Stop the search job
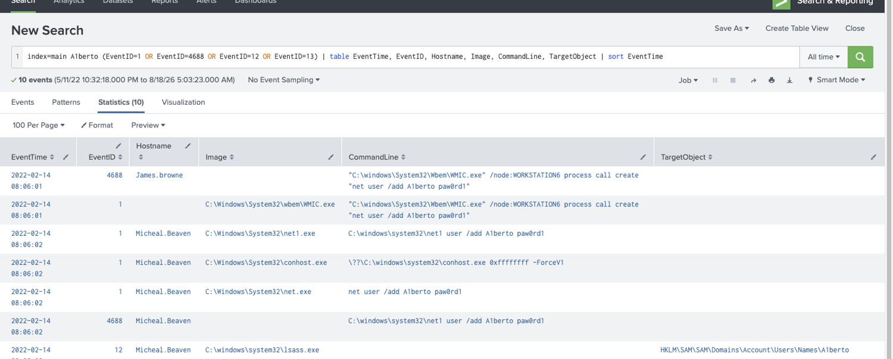 click(733, 80)
